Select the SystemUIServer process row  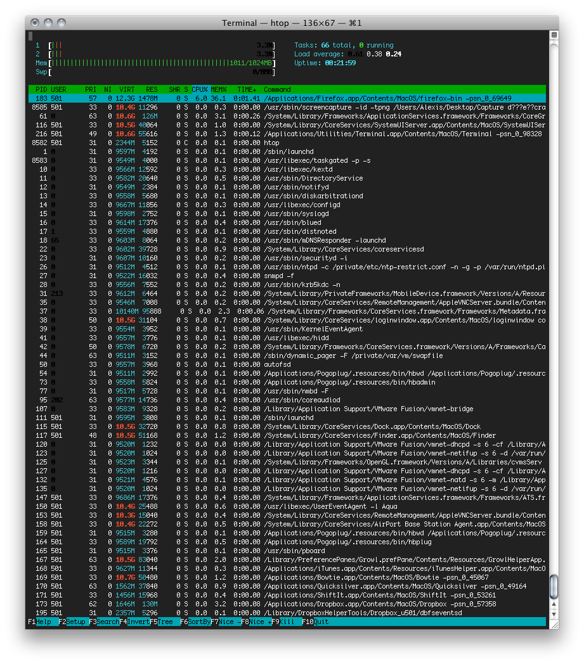tap(287, 125)
